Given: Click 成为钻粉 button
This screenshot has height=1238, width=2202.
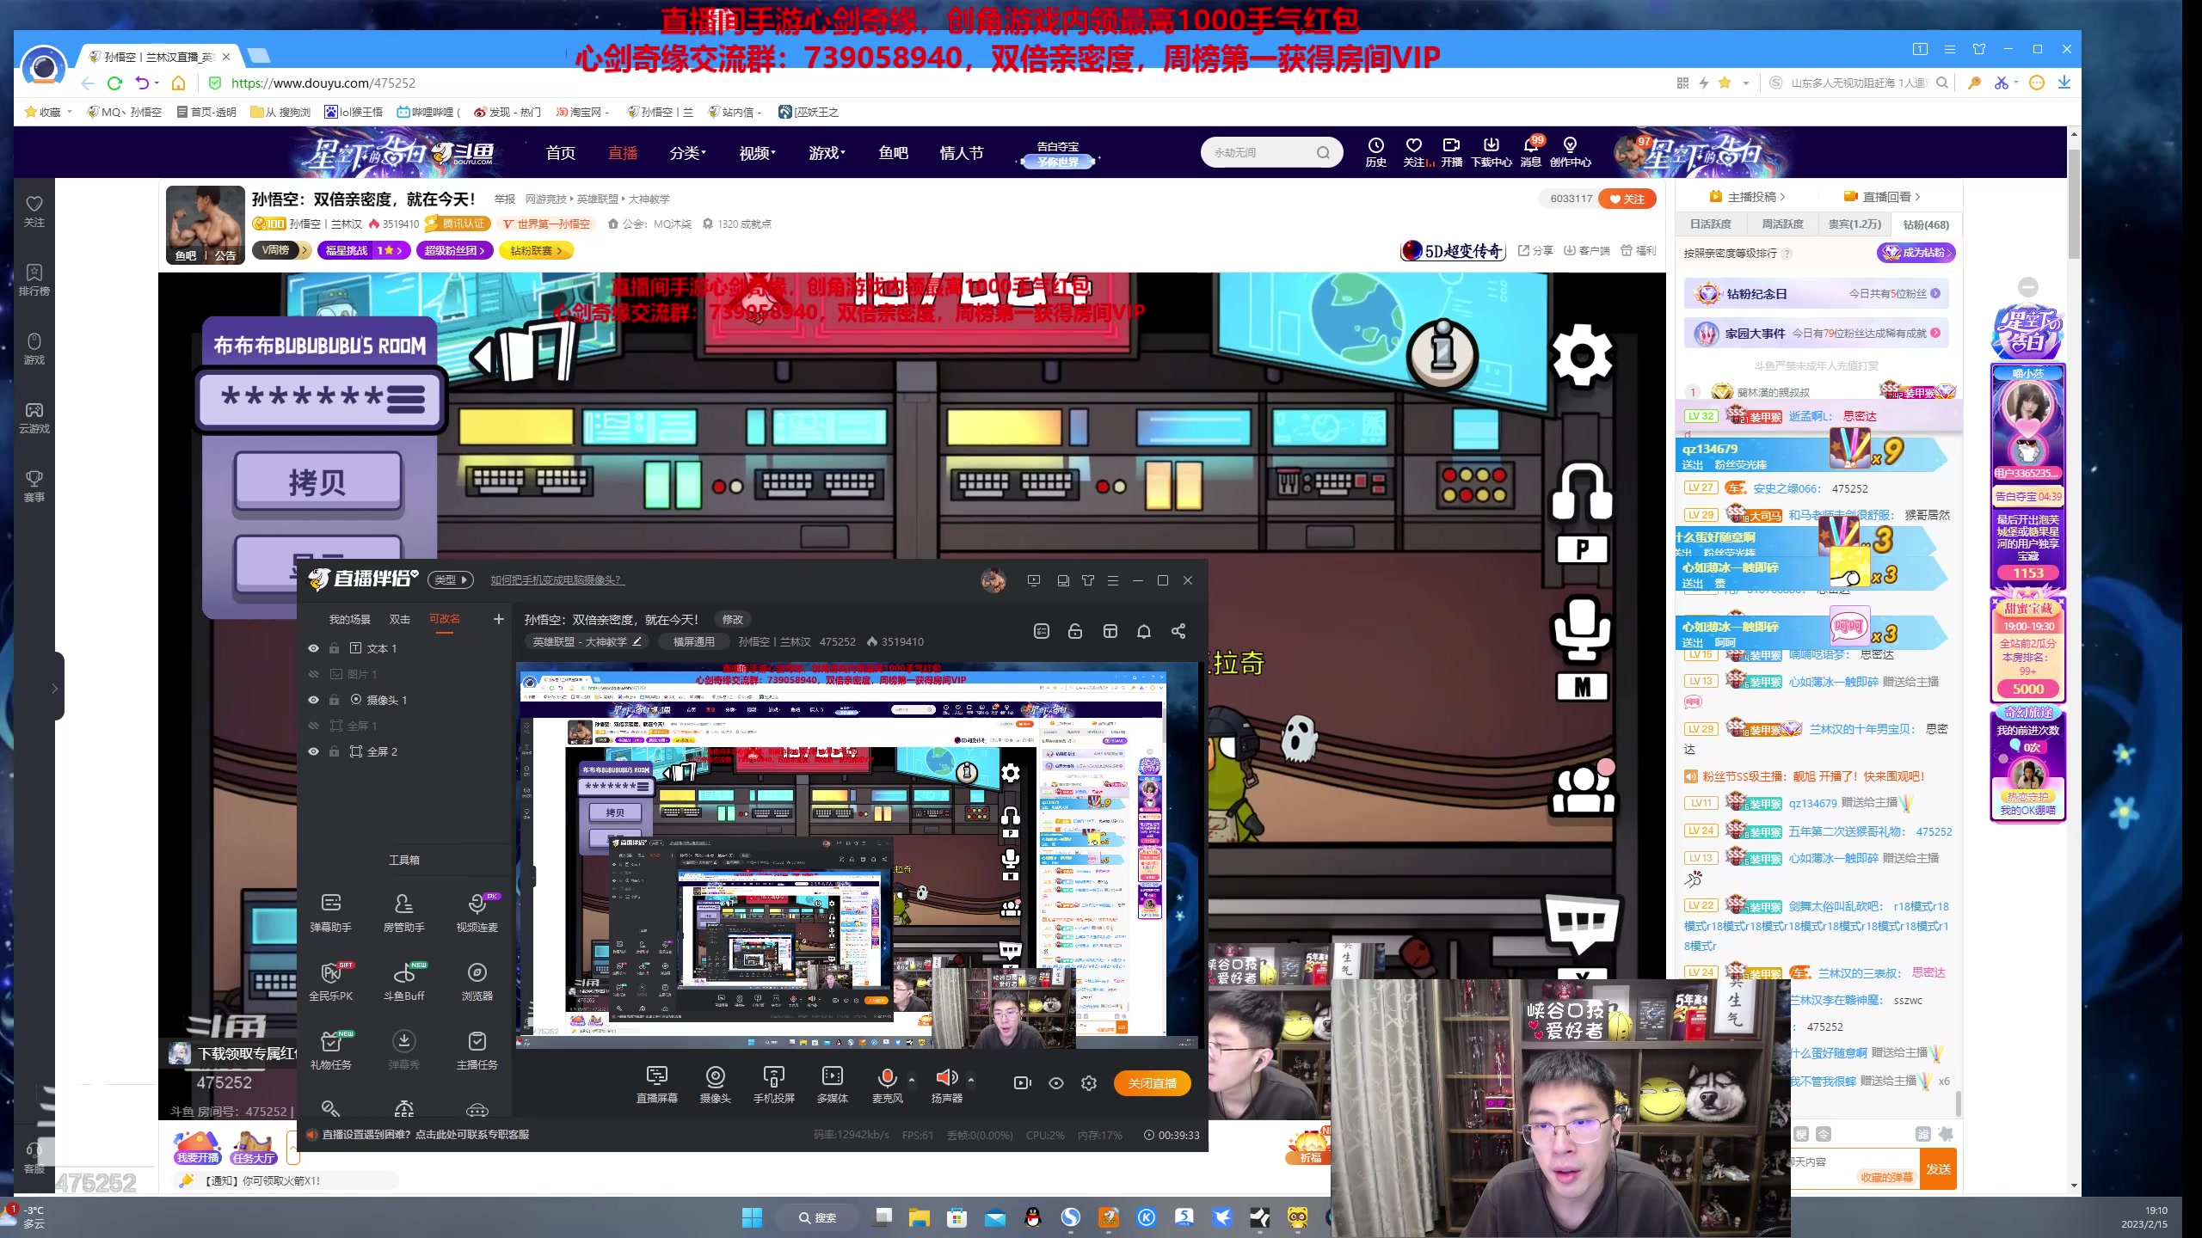Looking at the screenshot, I should pyautogui.click(x=1916, y=253).
